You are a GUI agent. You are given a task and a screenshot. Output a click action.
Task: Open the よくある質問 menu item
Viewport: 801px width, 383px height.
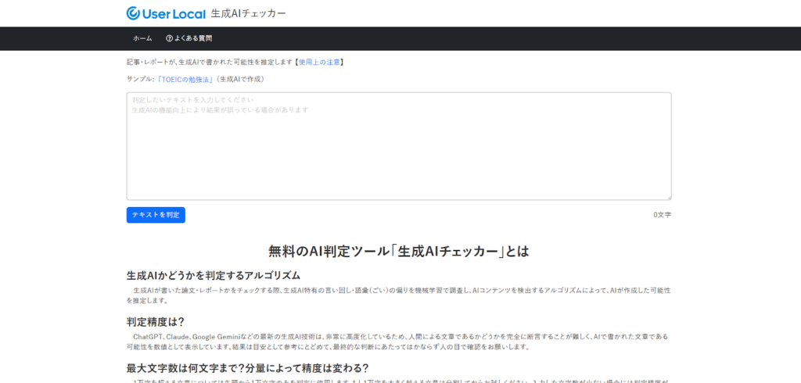(x=193, y=38)
